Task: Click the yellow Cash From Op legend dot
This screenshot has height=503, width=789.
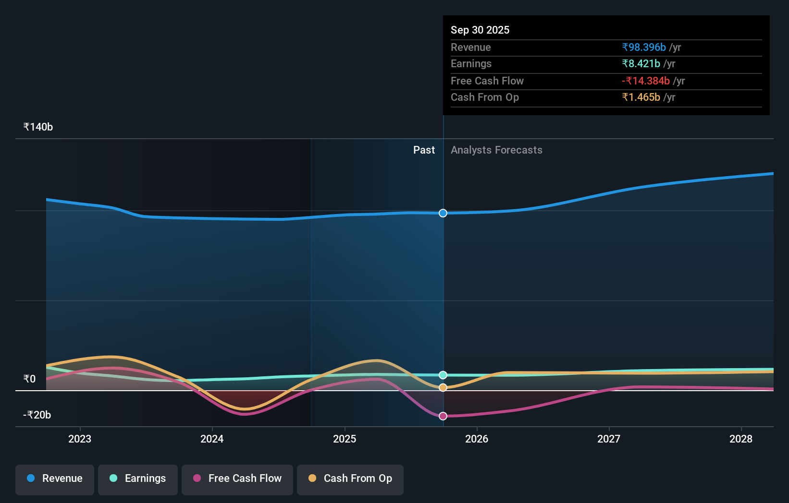Action: click(x=313, y=479)
